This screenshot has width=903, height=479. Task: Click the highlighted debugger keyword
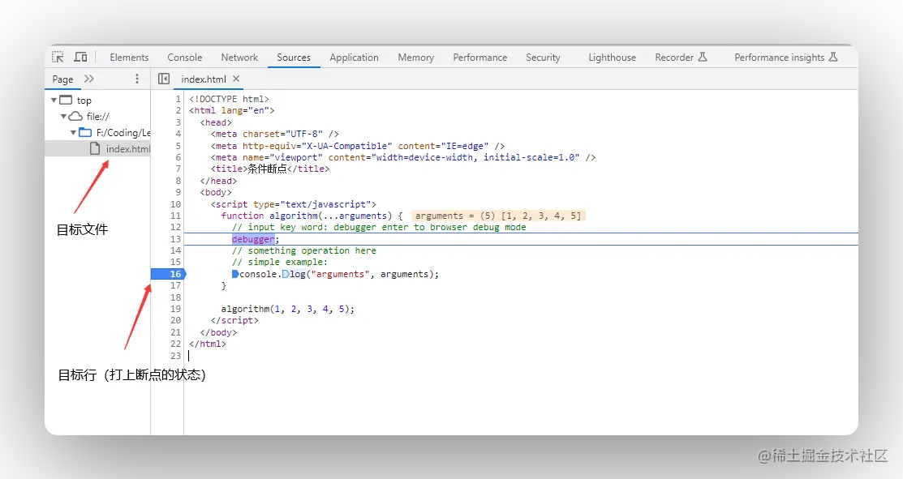pos(253,239)
